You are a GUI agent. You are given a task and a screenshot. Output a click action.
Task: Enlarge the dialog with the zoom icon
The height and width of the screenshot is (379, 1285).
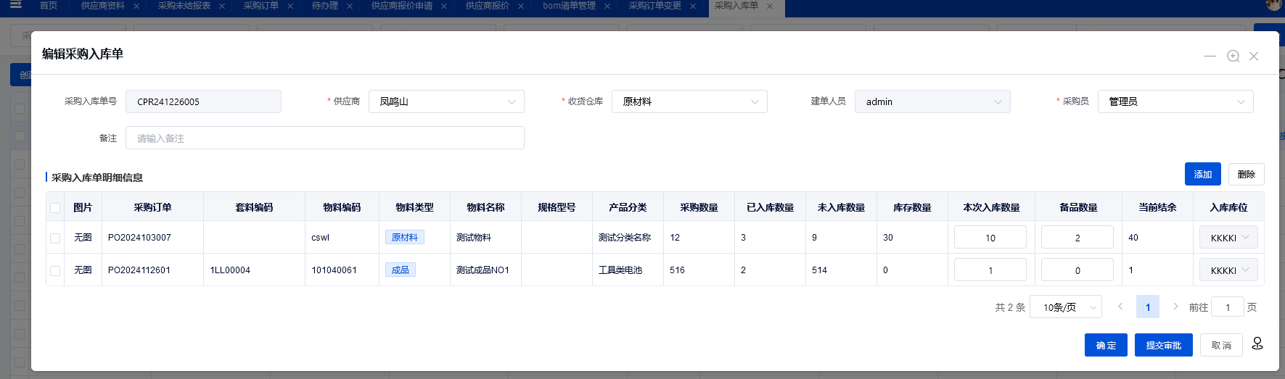click(1233, 56)
